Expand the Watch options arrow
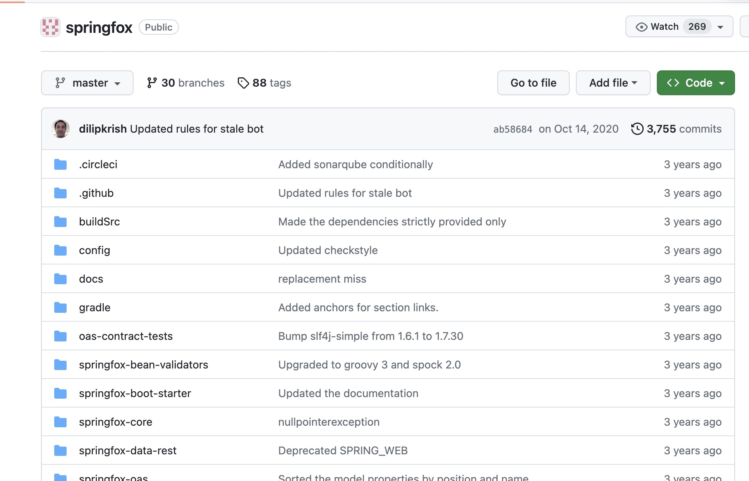Screen dimensions: 749x481 [x=720, y=27]
